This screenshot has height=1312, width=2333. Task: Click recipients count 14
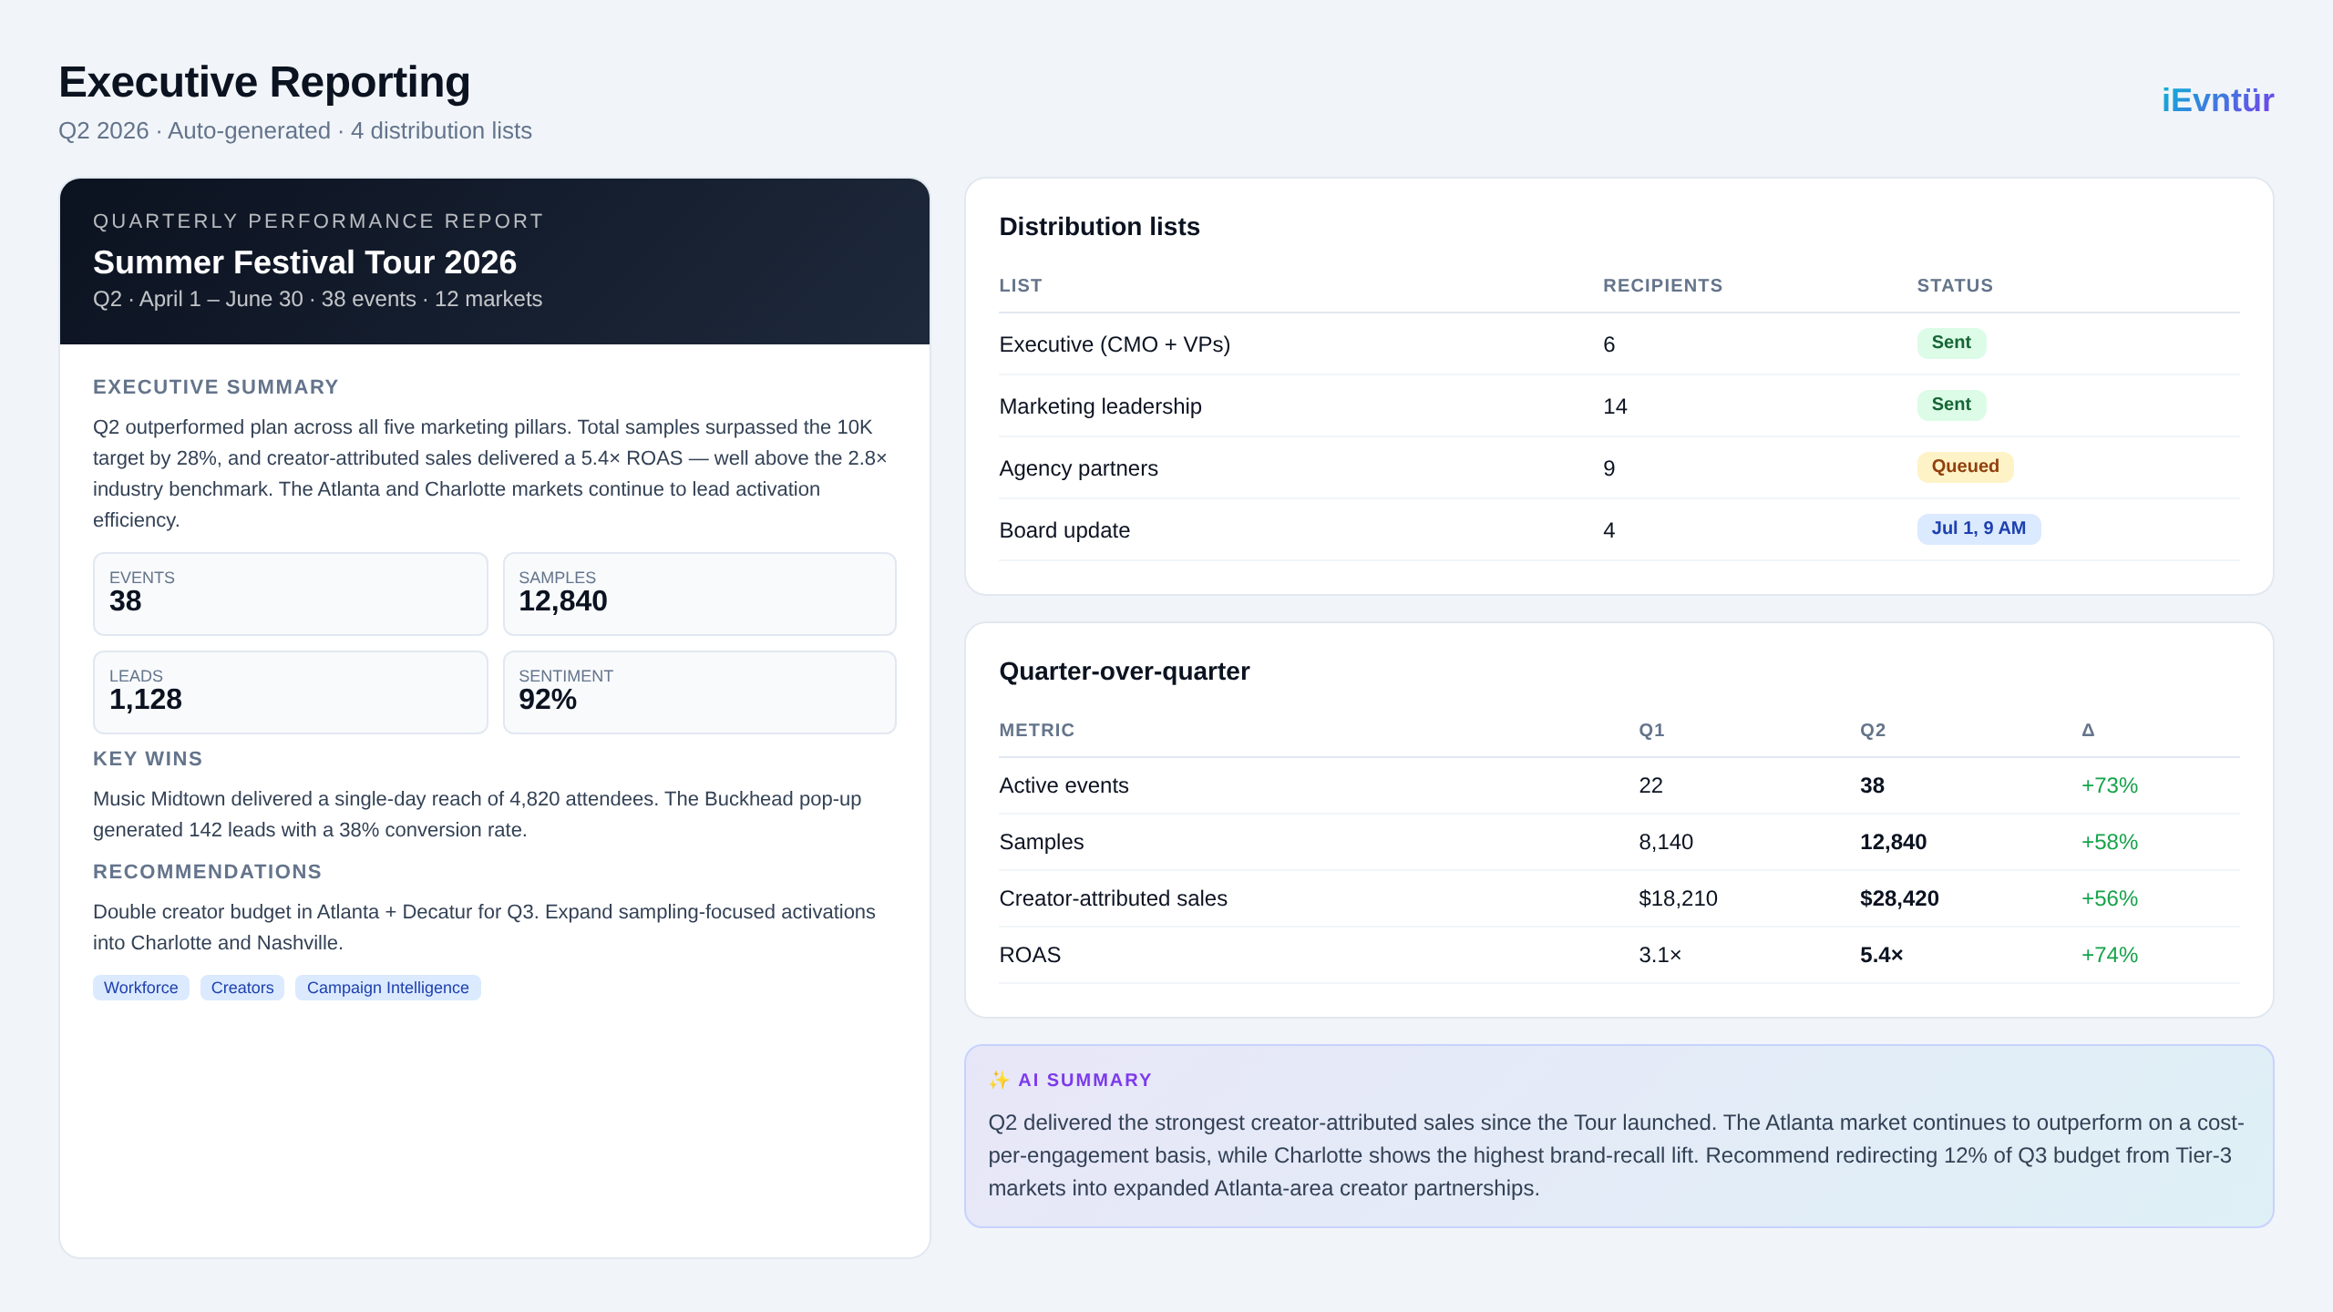click(1615, 406)
